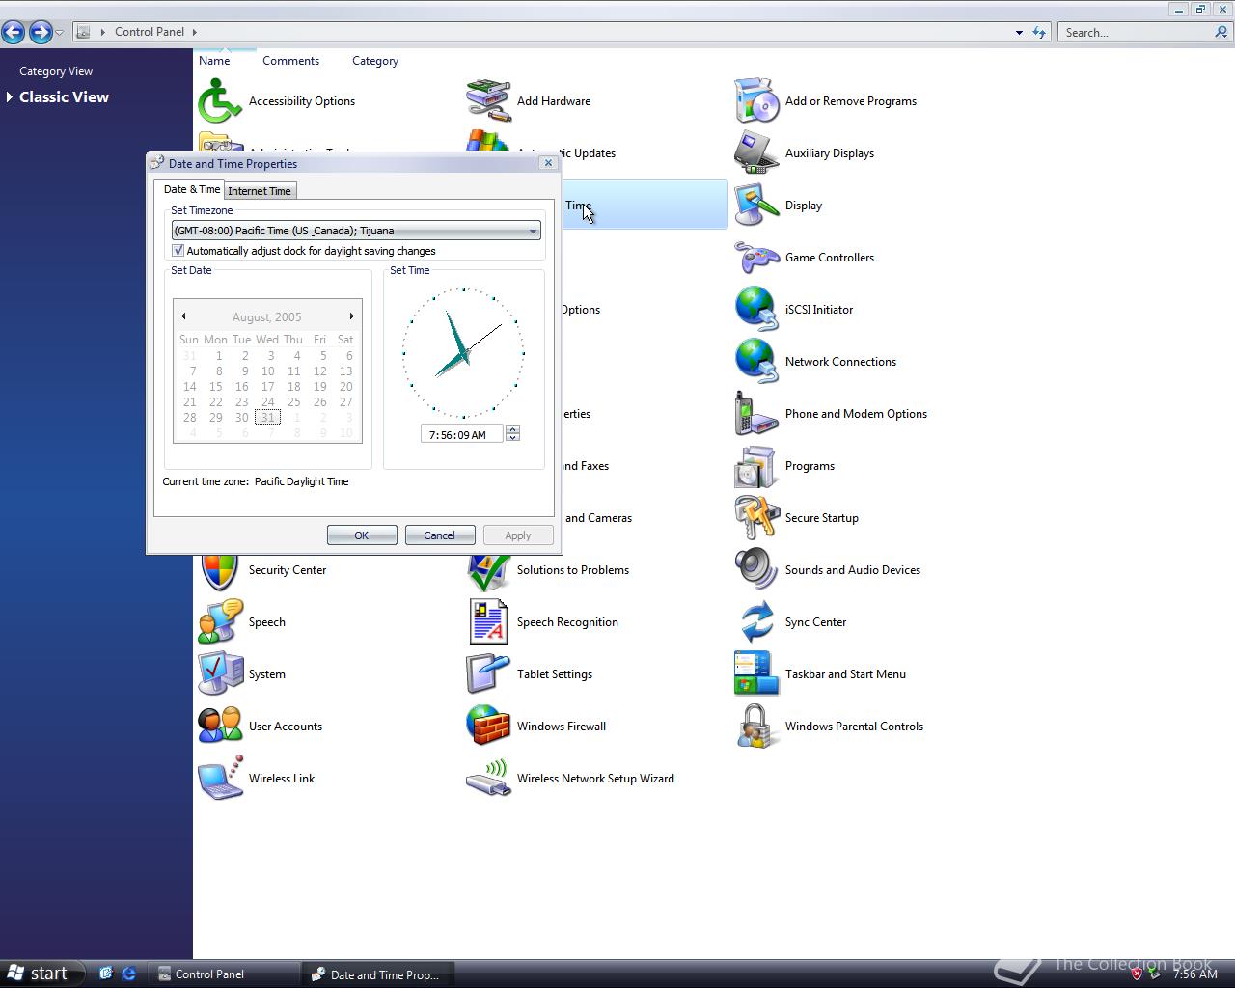The image size is (1235, 988).
Task: Toggle automatic daylight saving adjustment checkbox
Action: click(178, 251)
